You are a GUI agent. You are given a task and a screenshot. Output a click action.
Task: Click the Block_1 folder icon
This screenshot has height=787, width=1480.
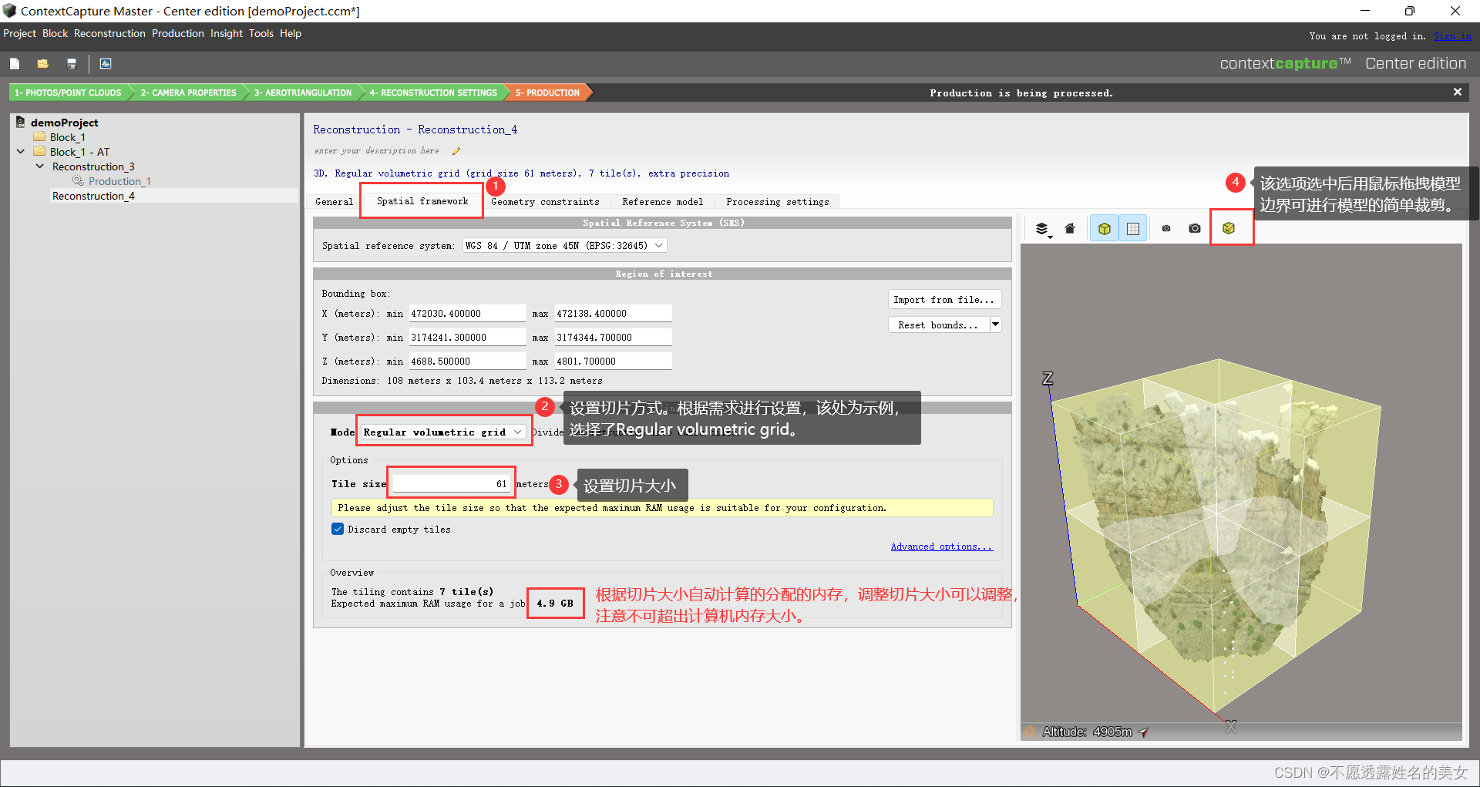click(39, 137)
